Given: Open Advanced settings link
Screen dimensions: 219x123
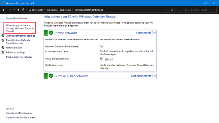Looking at the screenshot, I should click(15, 52).
